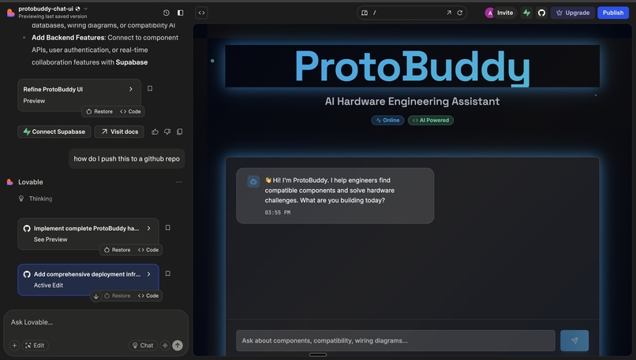This screenshot has height=360, width=636.
Task: Click the AI Powered badge
Action: point(431,121)
